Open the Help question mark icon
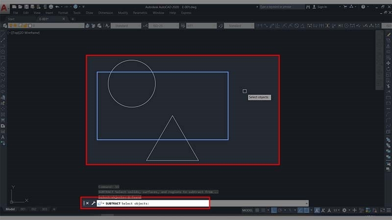The height and width of the screenshot is (220, 392). (363, 7)
